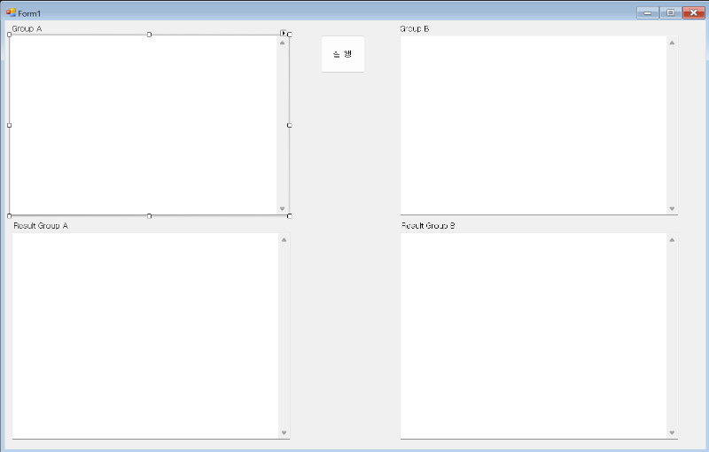Select the "Result Group A" label
Viewport: 709px width, 452px height.
41,225
